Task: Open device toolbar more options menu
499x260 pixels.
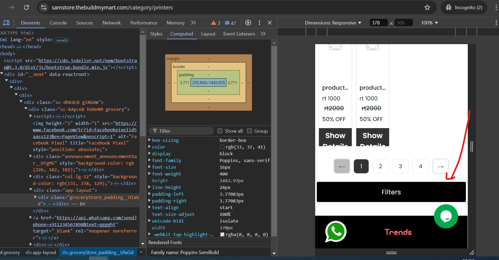Action: pyautogui.click(x=496, y=23)
